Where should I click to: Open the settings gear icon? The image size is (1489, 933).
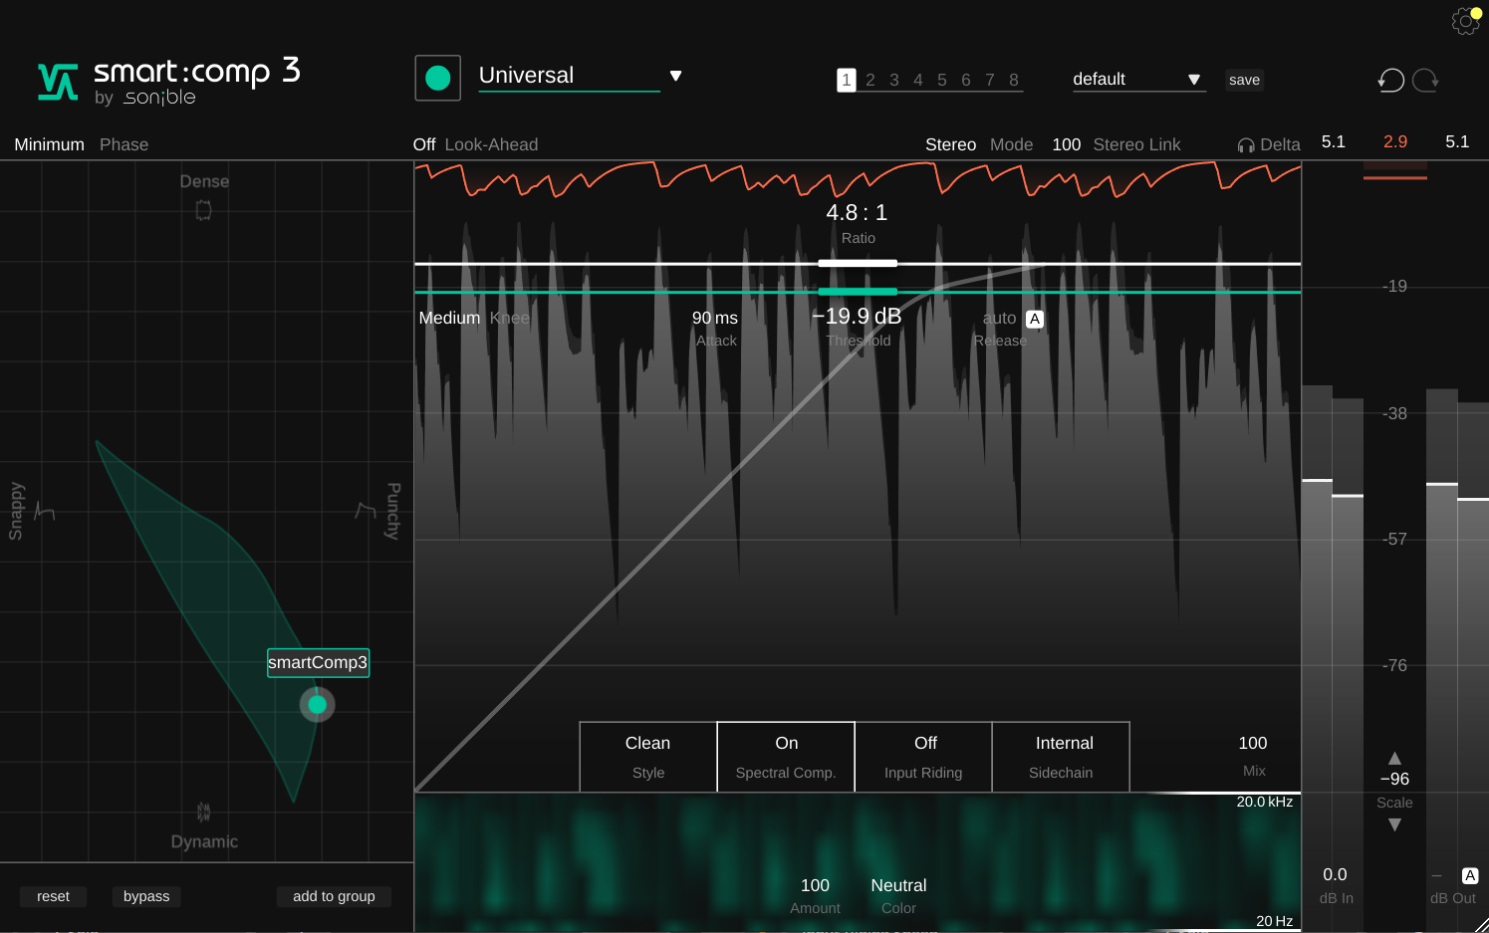pos(1465,20)
